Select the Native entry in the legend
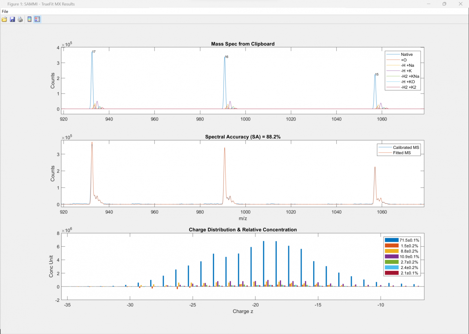Viewport: 469px width, 334px height. tap(406, 54)
